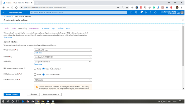Click Create new under Public IP
Screen dimensions: 185x104
click(38, 65)
